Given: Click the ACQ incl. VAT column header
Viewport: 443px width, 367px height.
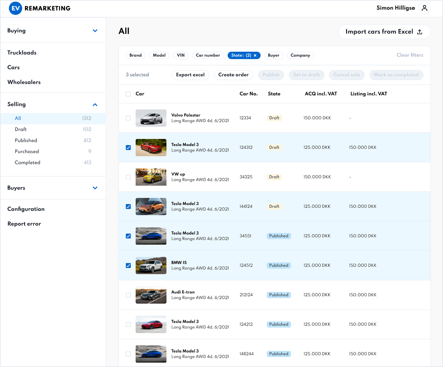Looking at the screenshot, I should click(x=321, y=94).
